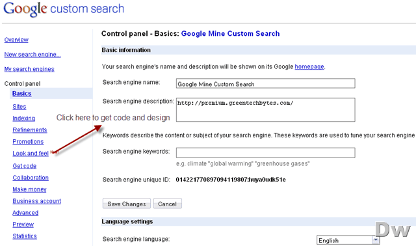Open the Search engine language dropdown
Viewport: 416px width, 246px height.
point(348,240)
